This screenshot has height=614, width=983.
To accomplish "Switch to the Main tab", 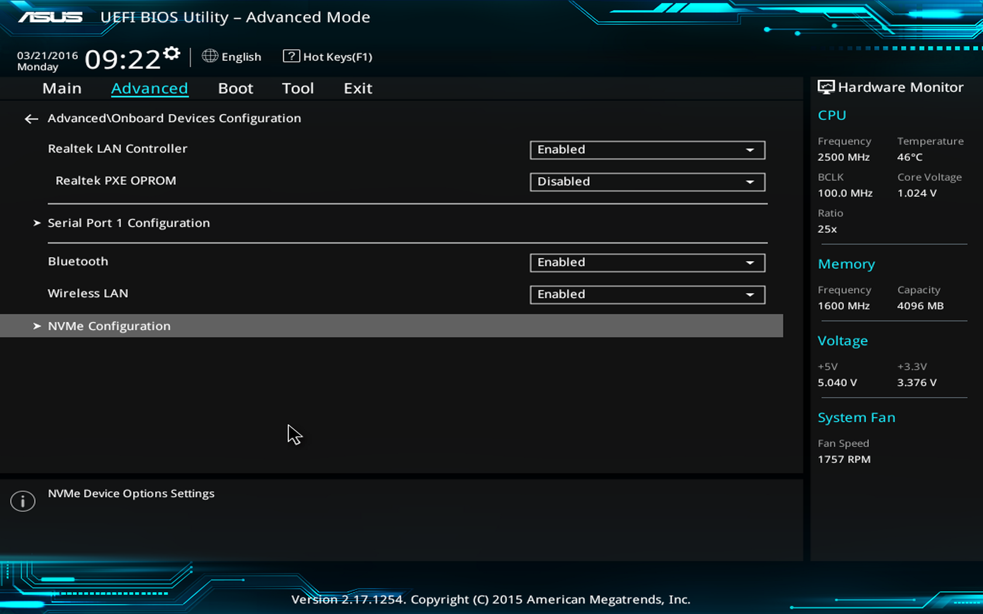I will coord(62,88).
